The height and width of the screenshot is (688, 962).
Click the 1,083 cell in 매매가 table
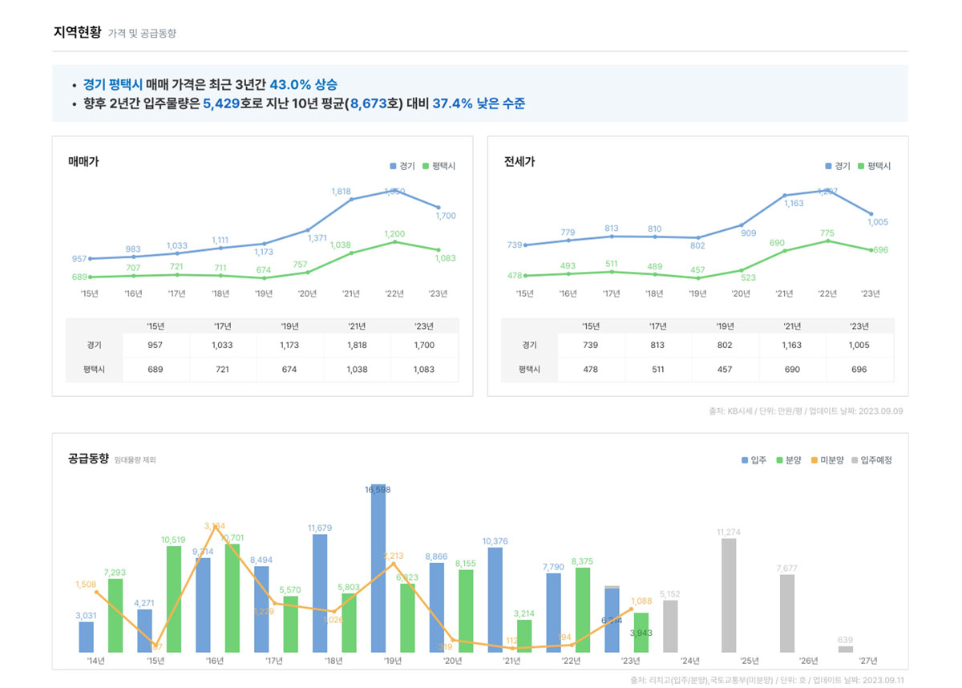[x=425, y=370]
